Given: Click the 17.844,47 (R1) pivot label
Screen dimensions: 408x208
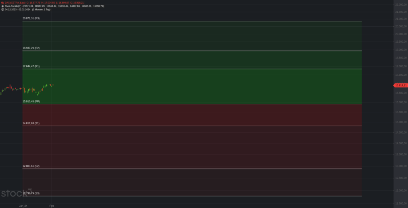Looking at the screenshot, I should click(31, 66).
